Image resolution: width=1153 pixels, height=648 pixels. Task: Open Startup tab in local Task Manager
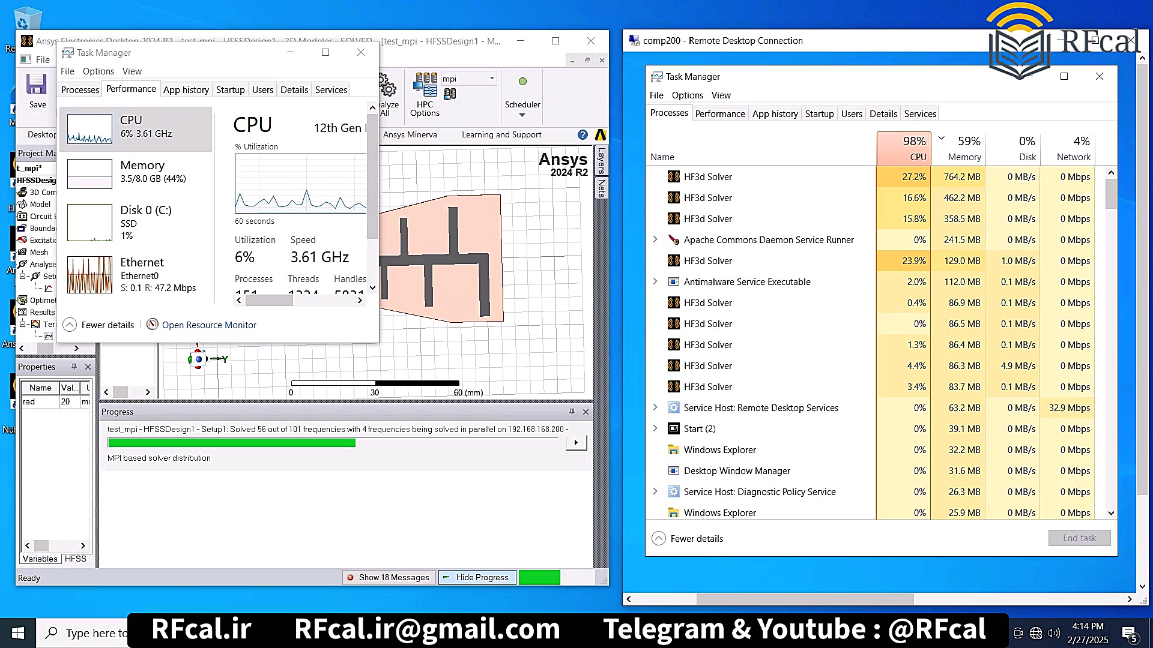tap(230, 89)
